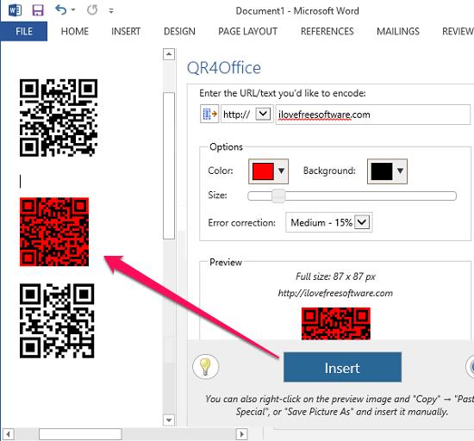474x441 pixels.
Task: Select the red QR code in the document
Action: (x=54, y=232)
